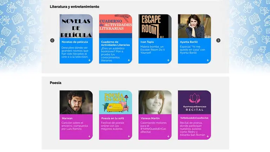Open the Ayanta Barilli photo thumbnail
Image resolution: width=270 pixels, height=152 pixels.
tap(194, 26)
